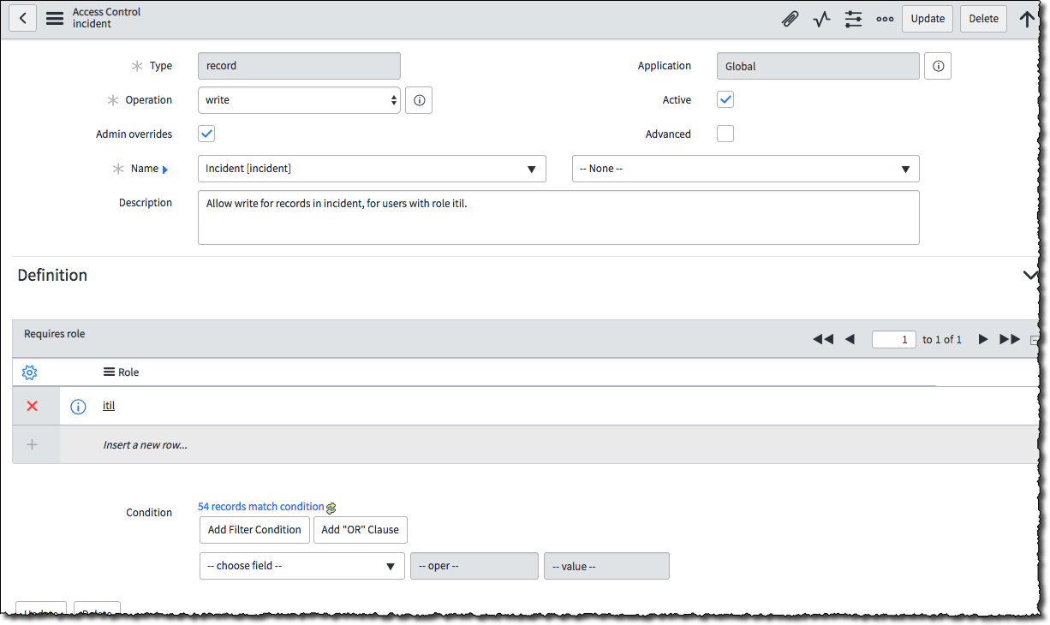Image resolution: width=1050 pixels, height=625 pixels.
Task: Click the Description text area
Action: pyautogui.click(x=558, y=217)
